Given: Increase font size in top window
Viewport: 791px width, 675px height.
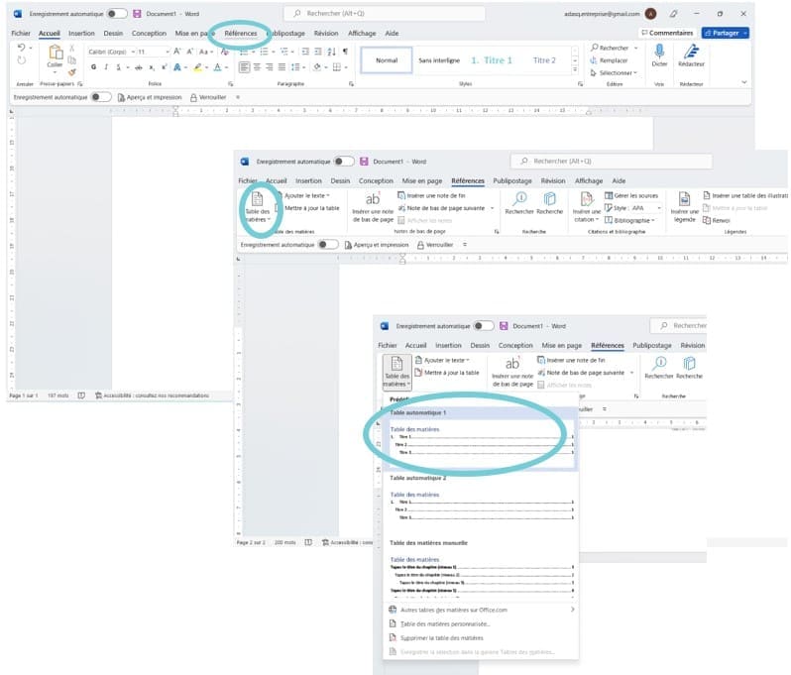Looking at the screenshot, I should tap(177, 52).
